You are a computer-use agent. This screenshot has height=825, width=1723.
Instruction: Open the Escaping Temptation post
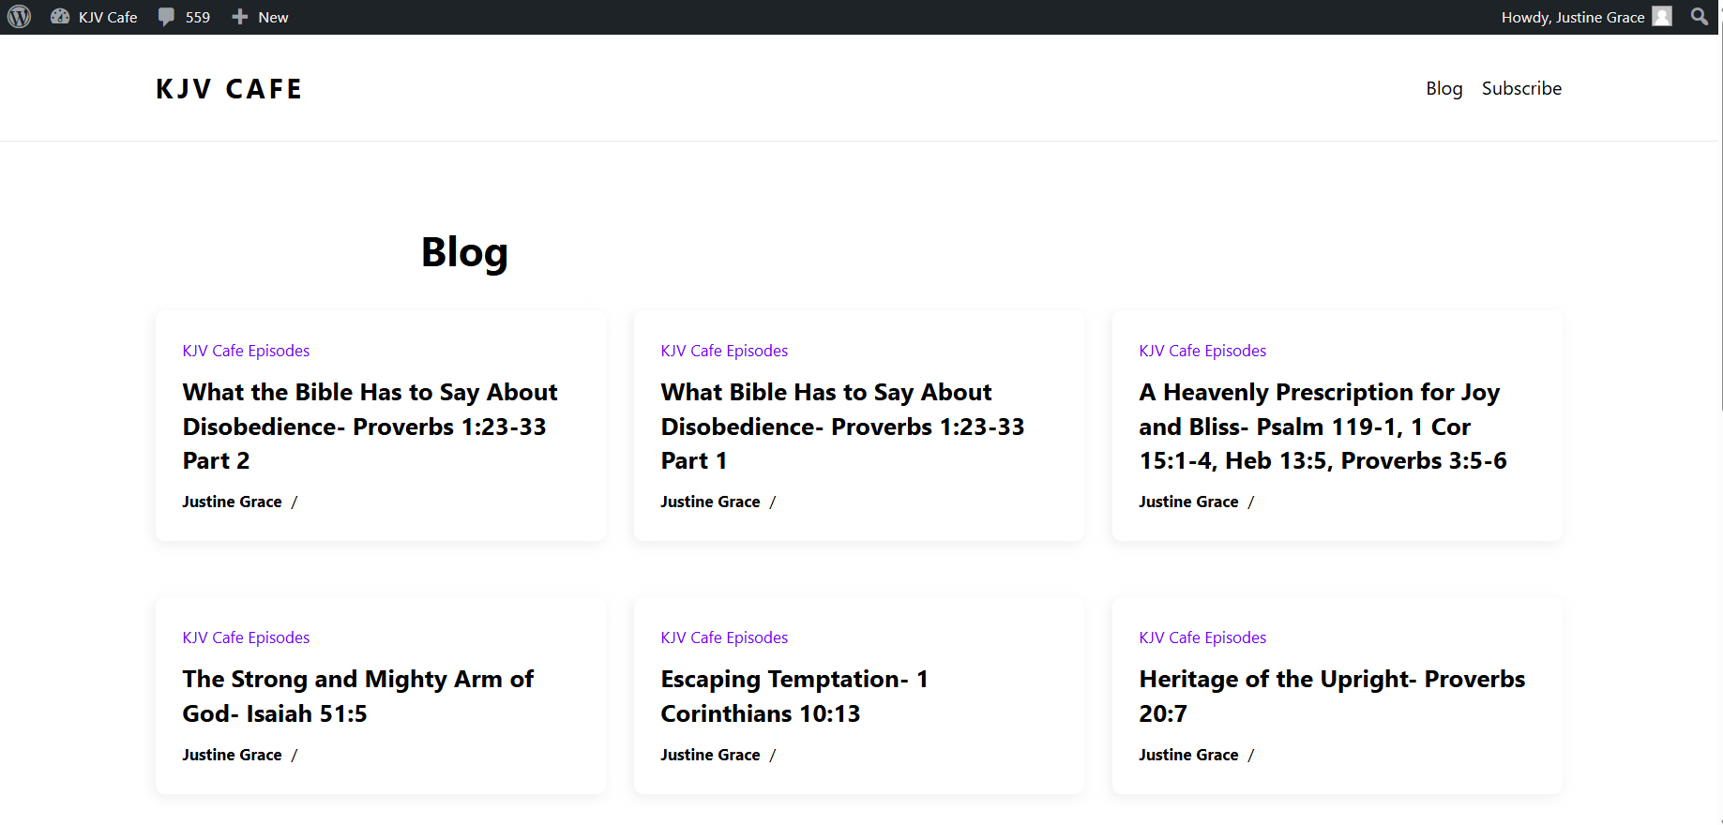[x=793, y=696]
